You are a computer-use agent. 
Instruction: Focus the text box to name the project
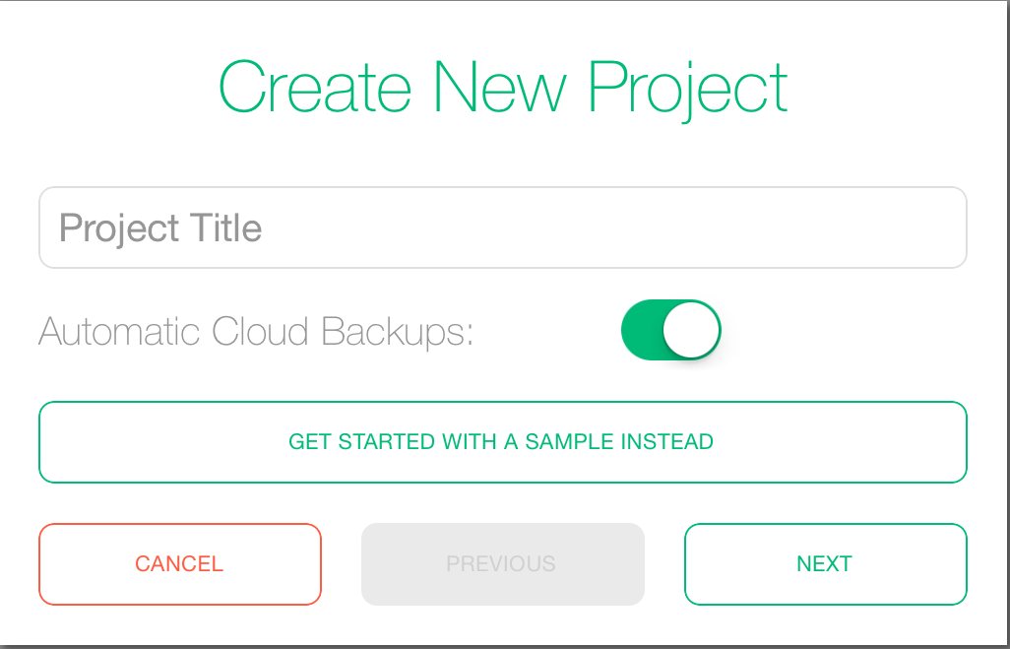(502, 227)
